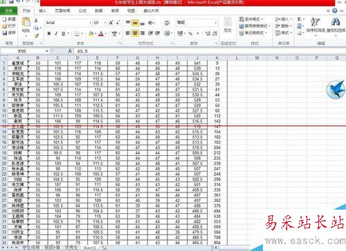
Task: Open the Arial font name dropdown
Action: pyautogui.click(x=90, y=23)
